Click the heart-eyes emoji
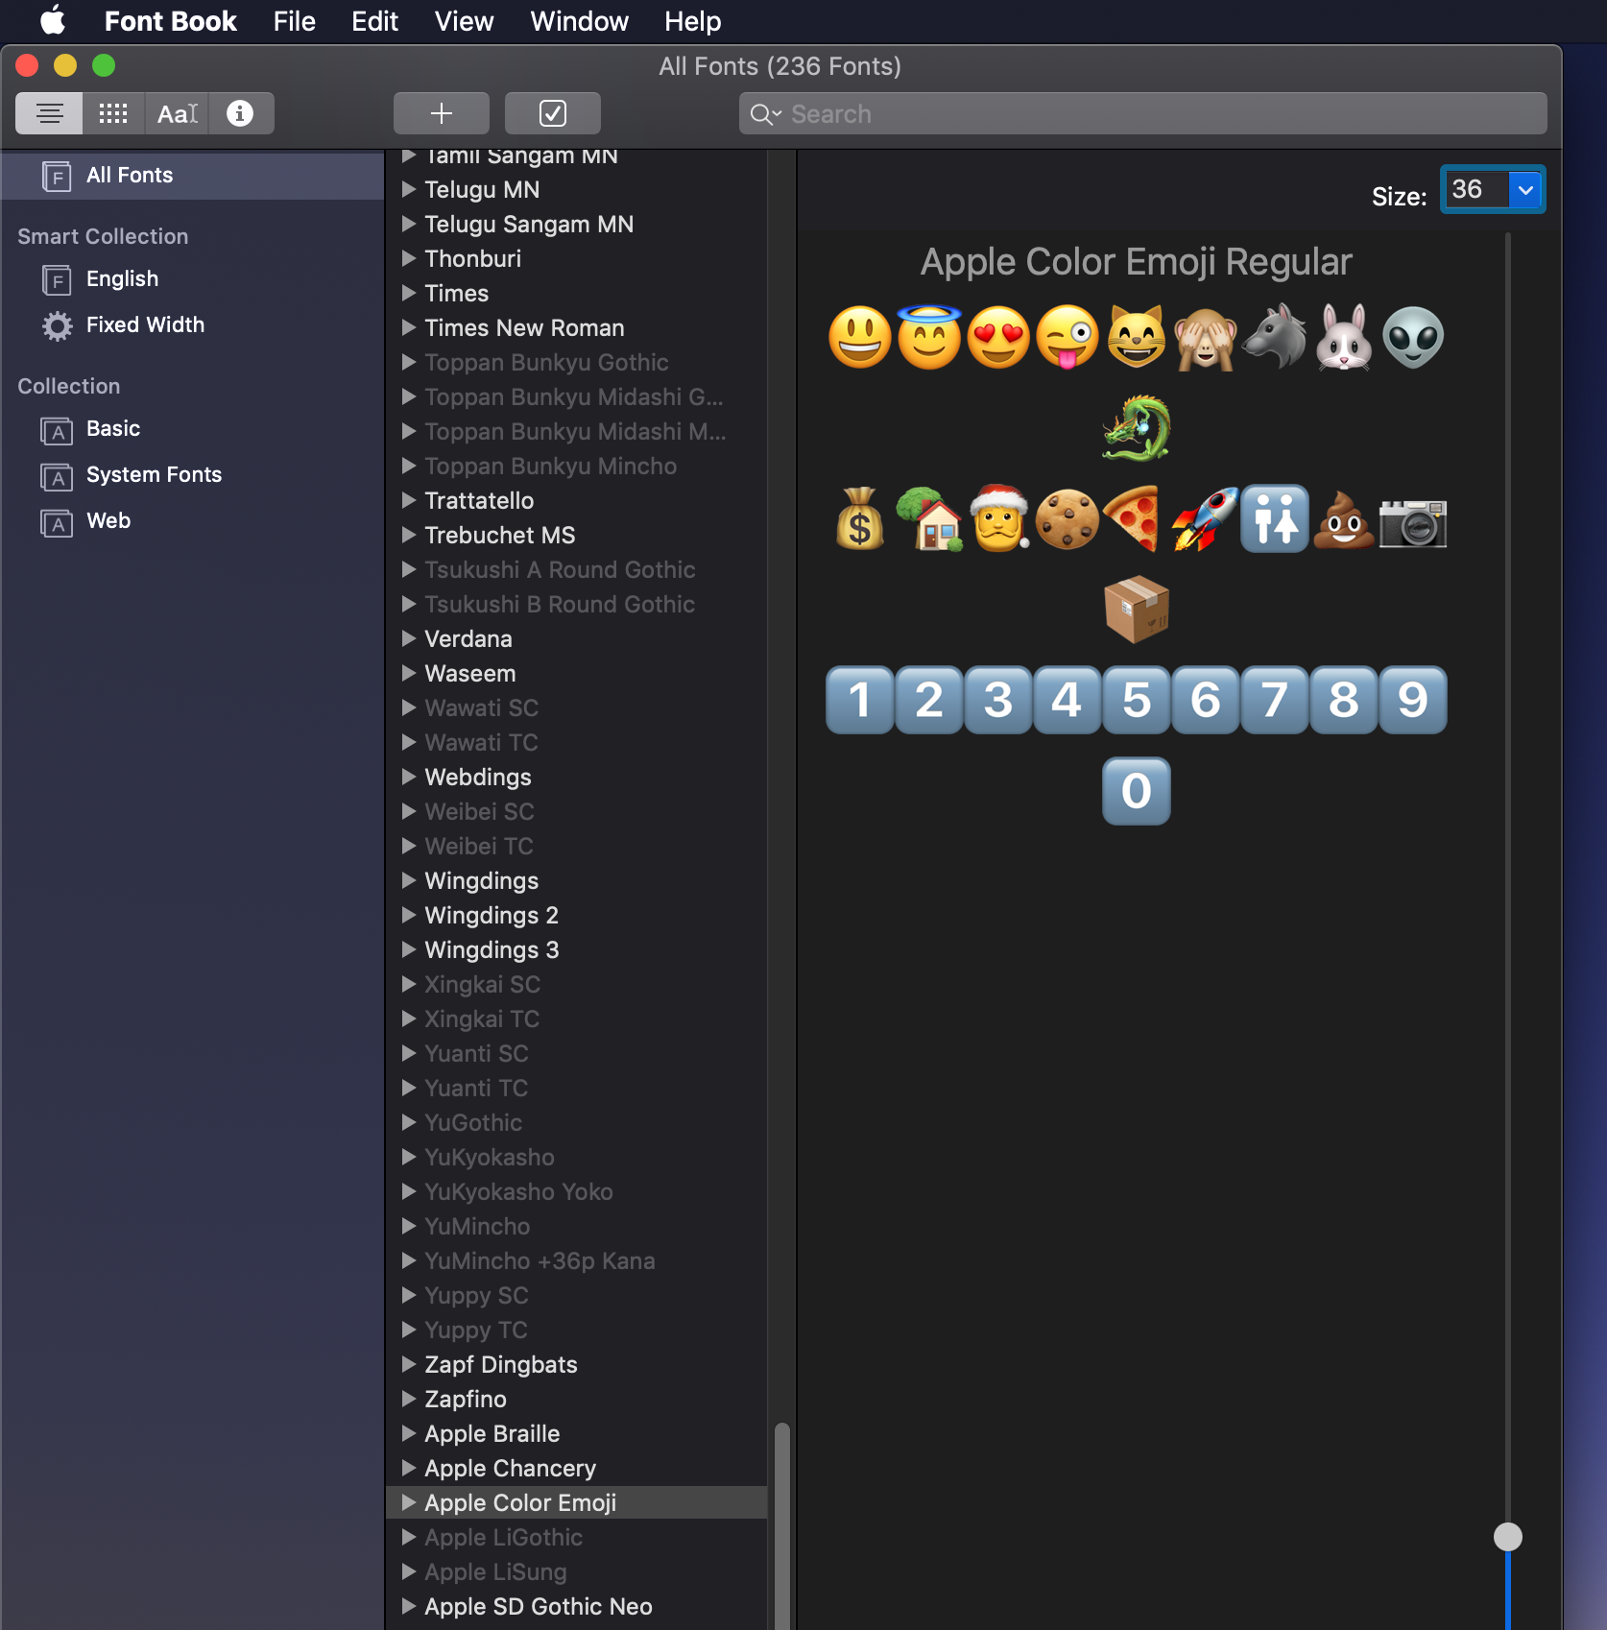 [998, 337]
